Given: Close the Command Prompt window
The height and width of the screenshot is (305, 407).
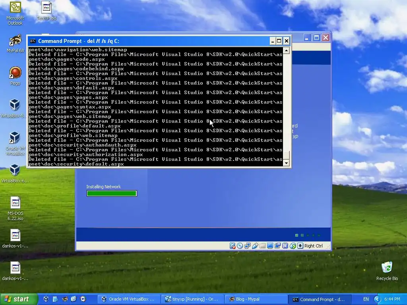Looking at the screenshot, I should point(286,41).
